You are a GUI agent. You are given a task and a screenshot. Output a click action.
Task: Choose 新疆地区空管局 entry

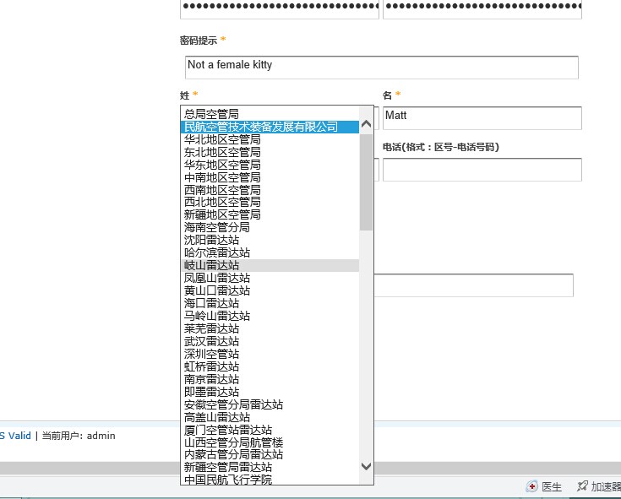270,214
